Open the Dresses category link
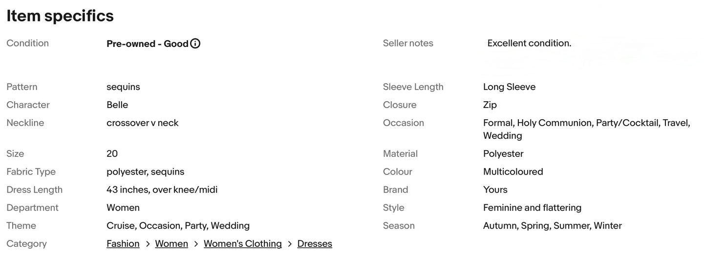The height and width of the screenshot is (259, 706). (315, 243)
